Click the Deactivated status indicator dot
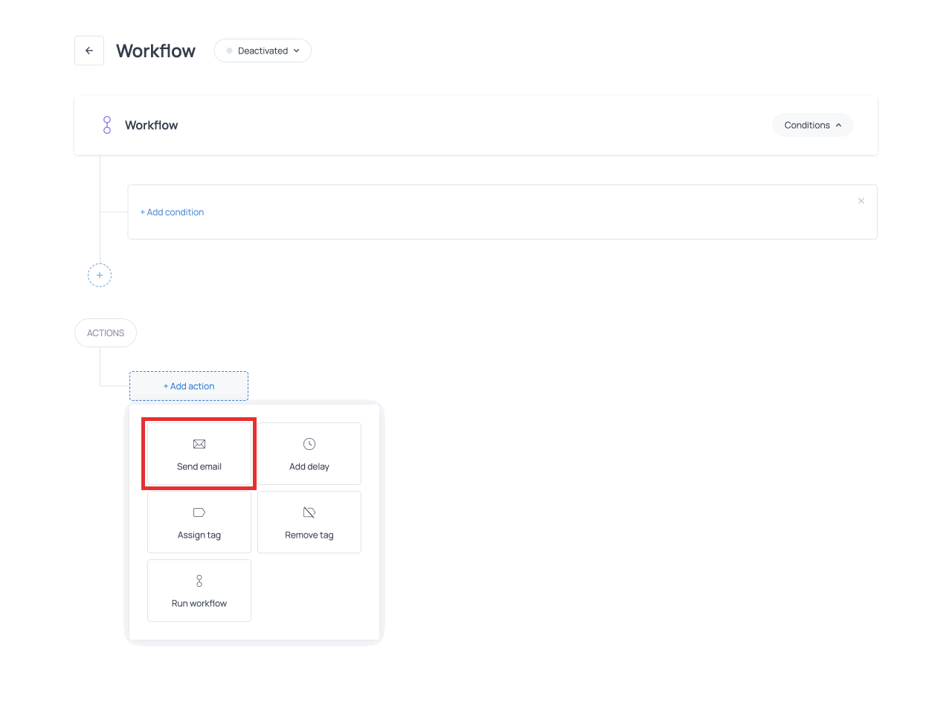Viewport: 952px width, 714px height. pyautogui.click(x=229, y=51)
